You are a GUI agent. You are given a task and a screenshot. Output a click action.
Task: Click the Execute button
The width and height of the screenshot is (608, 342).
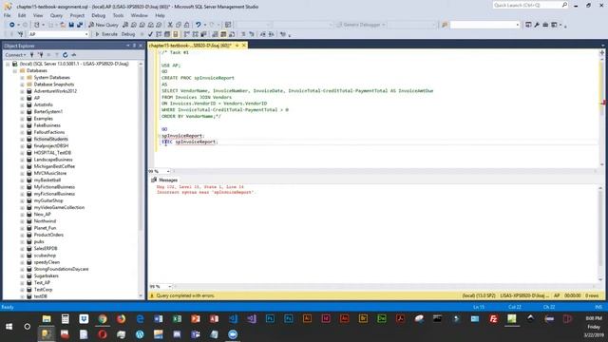(x=105, y=34)
